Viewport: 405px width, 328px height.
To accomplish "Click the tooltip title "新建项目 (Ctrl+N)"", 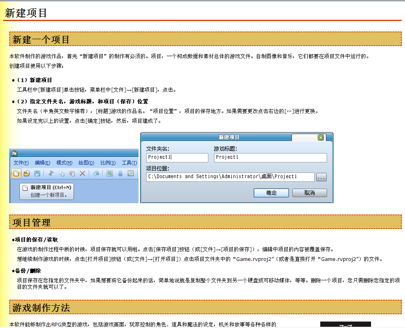I will (x=51, y=187).
